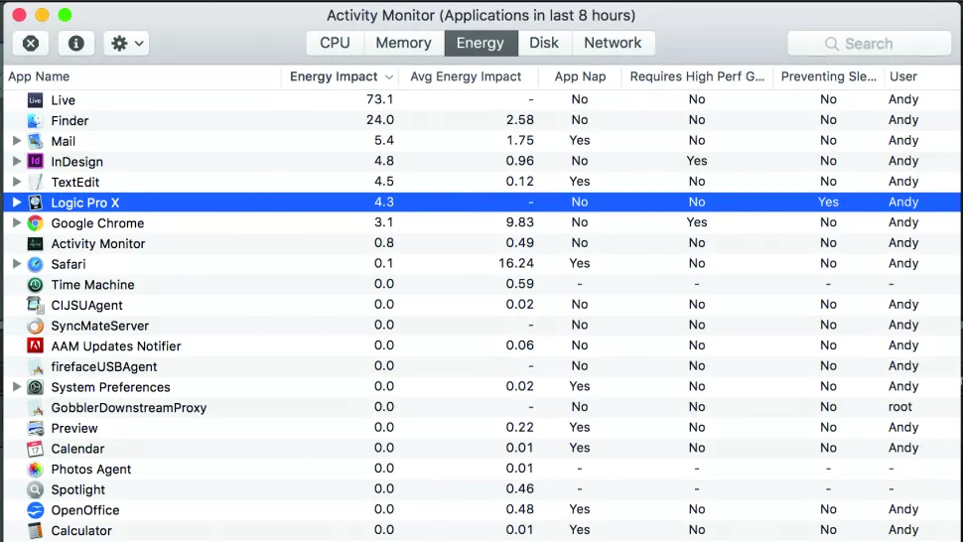Image resolution: width=963 pixels, height=542 pixels.
Task: Click the Time Machine icon
Action: point(35,284)
